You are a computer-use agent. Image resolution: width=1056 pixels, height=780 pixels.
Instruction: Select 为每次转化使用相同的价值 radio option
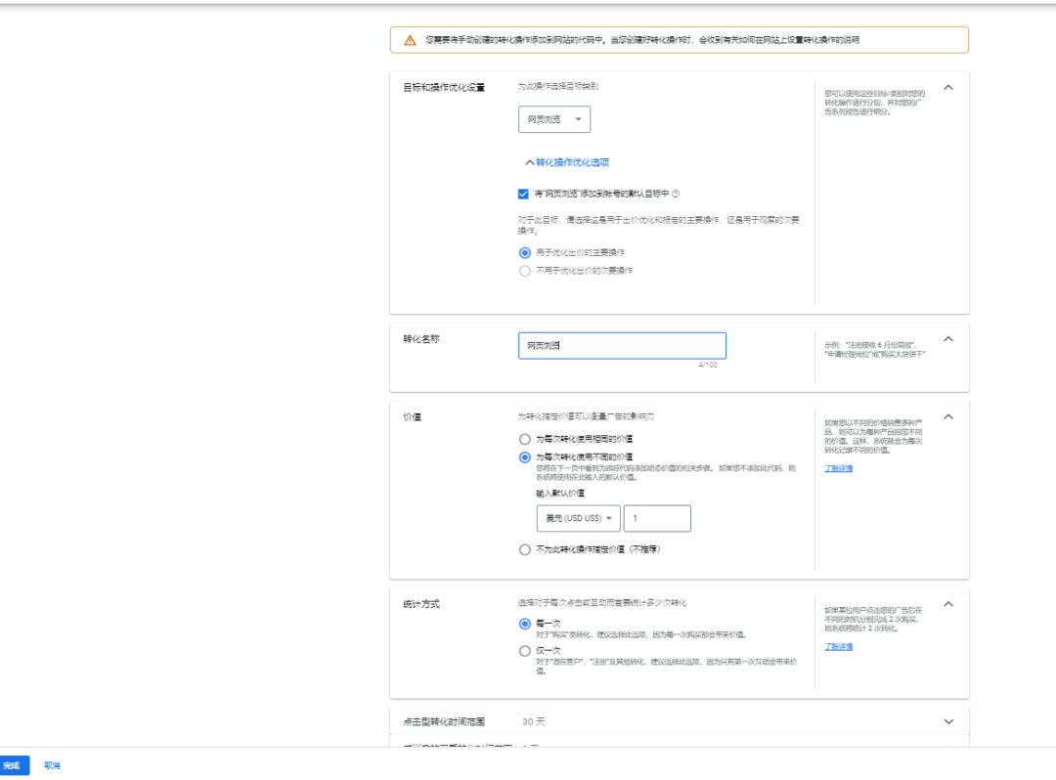pyautogui.click(x=525, y=440)
